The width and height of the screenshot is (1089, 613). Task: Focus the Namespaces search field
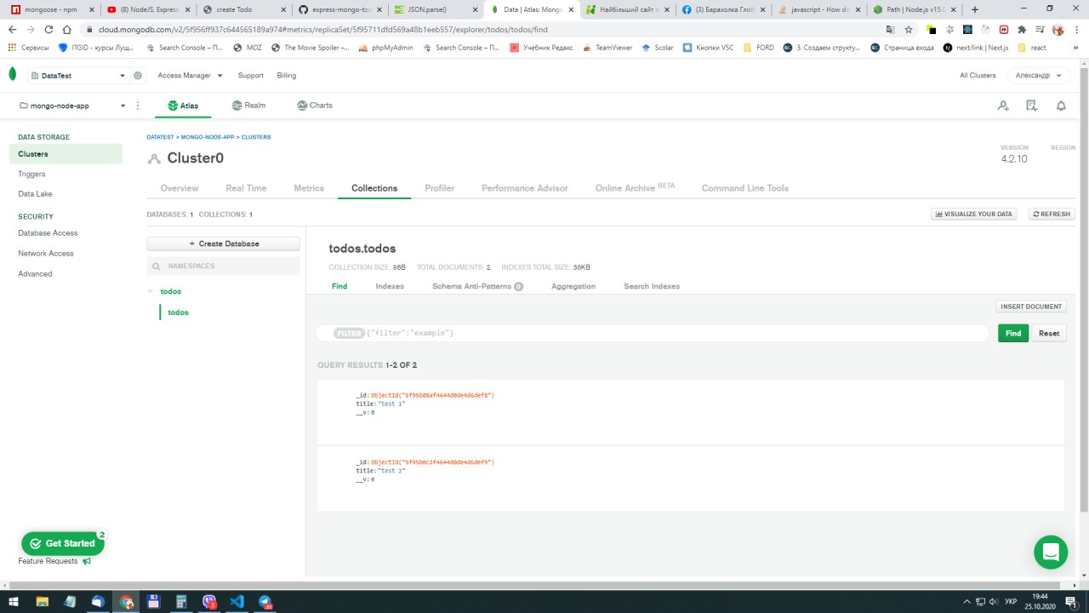point(224,266)
